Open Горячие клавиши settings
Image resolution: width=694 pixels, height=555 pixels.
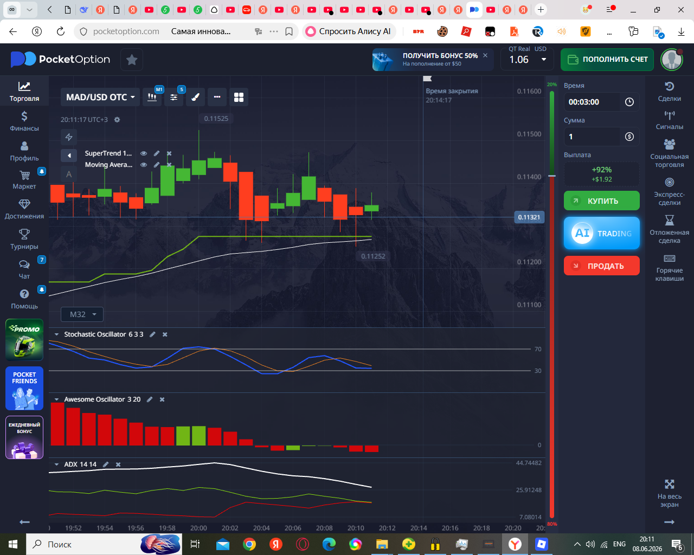(x=670, y=267)
